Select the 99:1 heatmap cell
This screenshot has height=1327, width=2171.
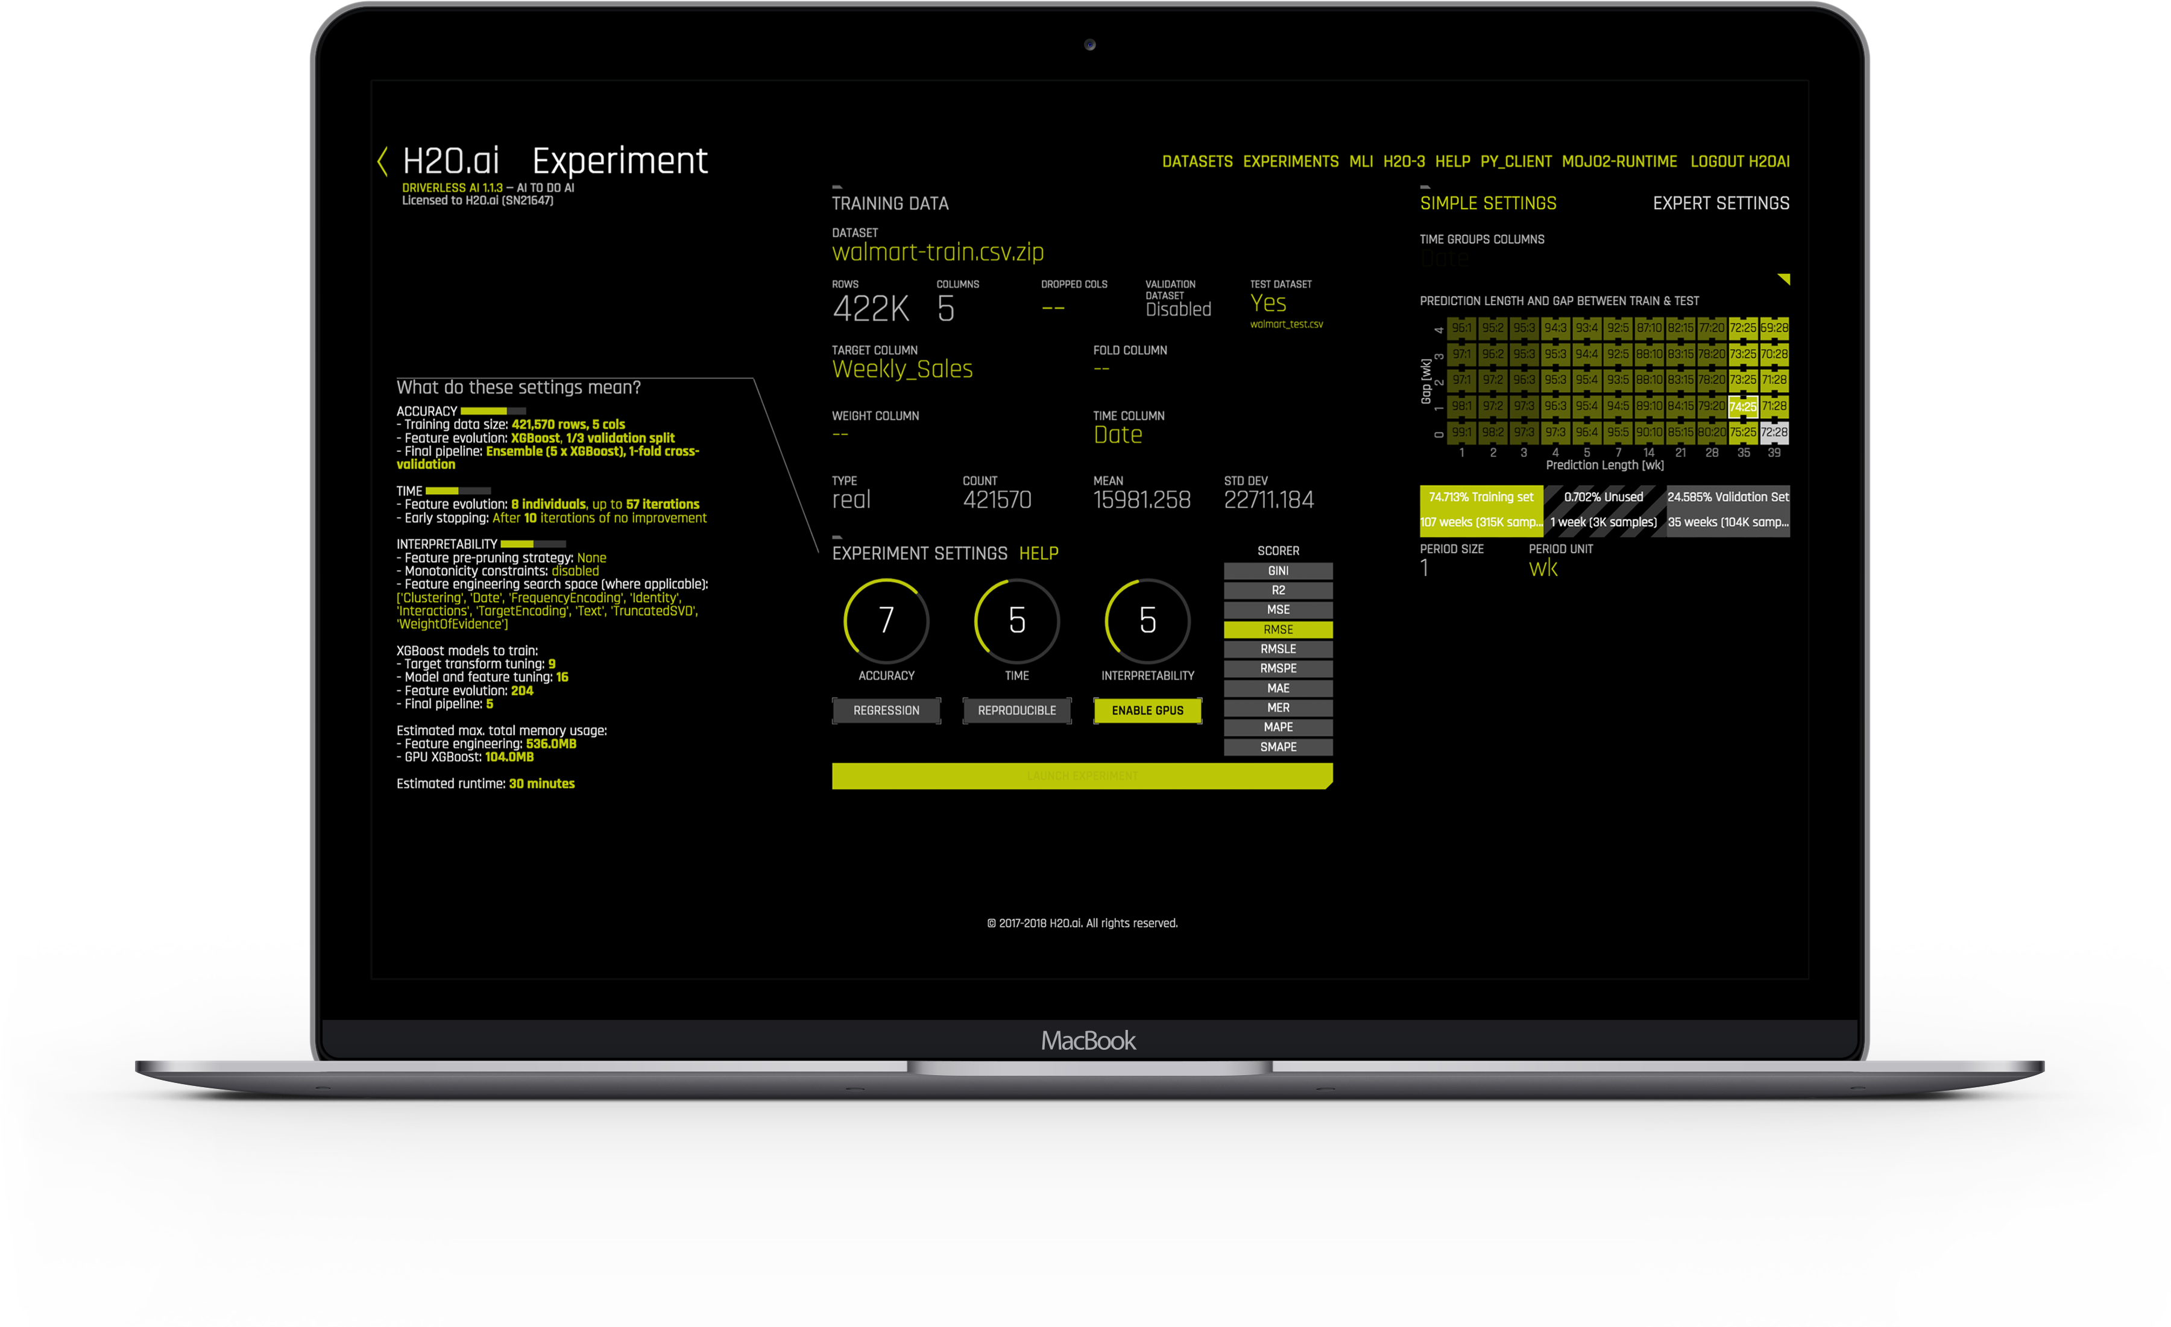tap(1462, 432)
